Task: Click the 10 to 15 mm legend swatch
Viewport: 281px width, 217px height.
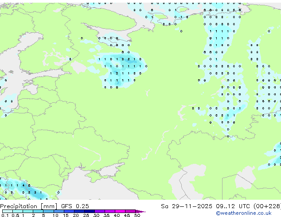Action: click(59, 211)
